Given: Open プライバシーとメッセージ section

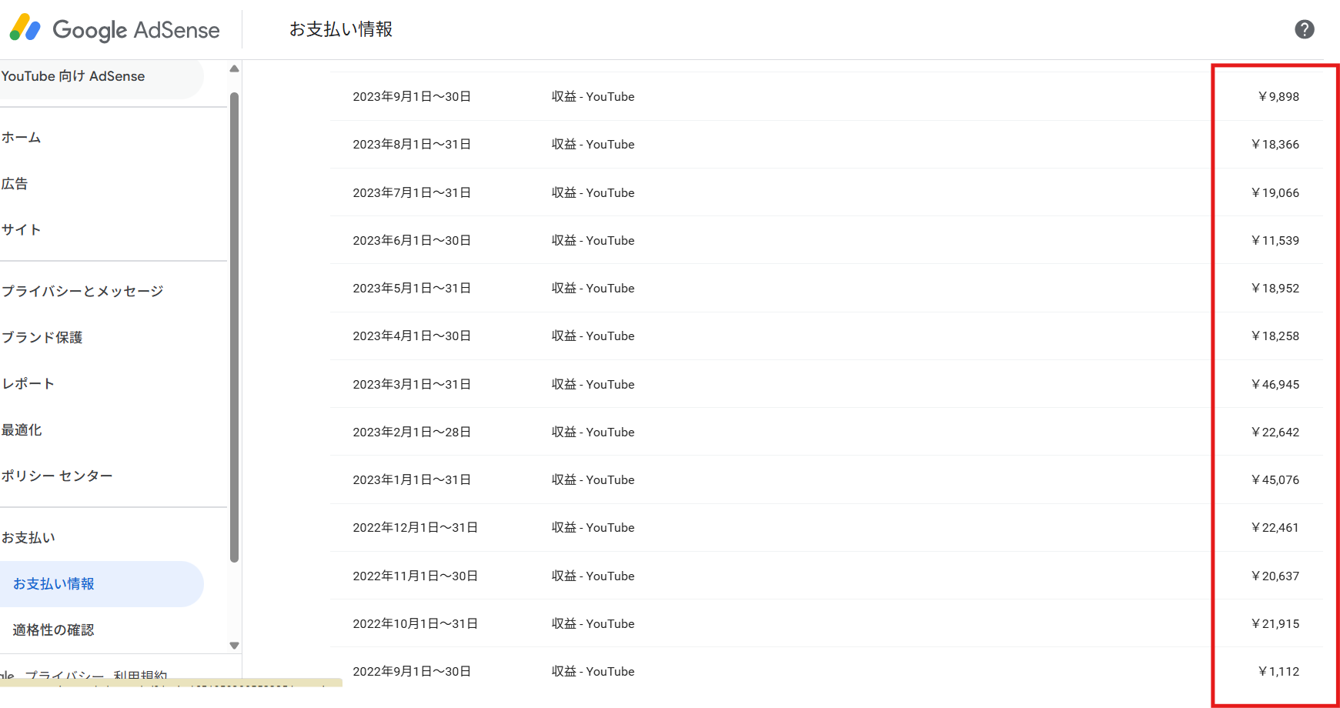Looking at the screenshot, I should pos(82,292).
